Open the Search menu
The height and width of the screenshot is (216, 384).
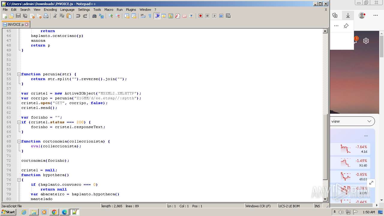click(25, 10)
